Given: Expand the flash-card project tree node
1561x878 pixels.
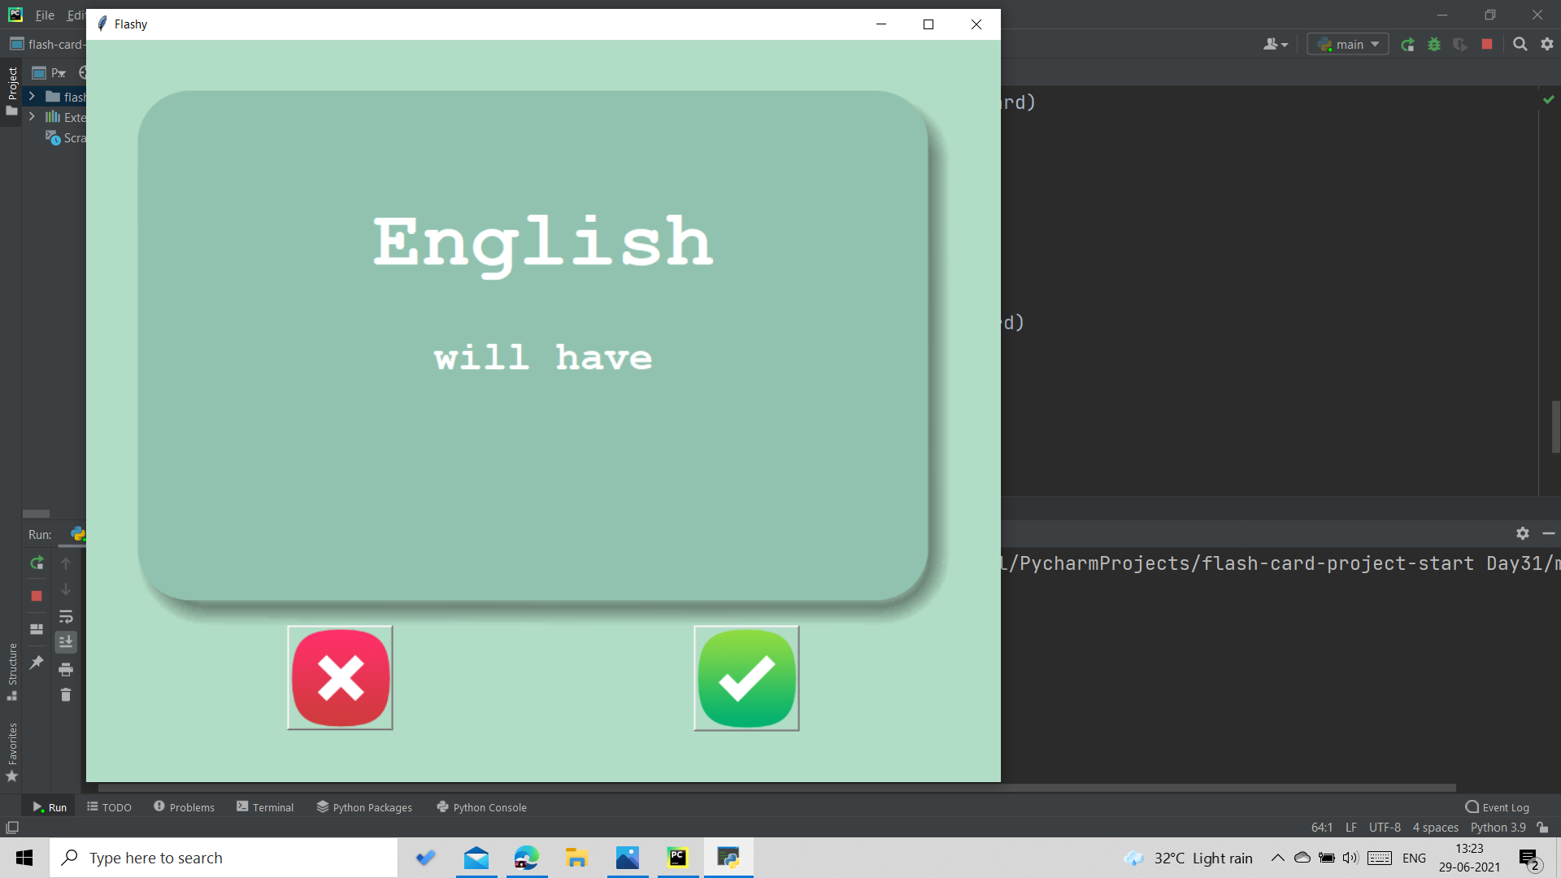Looking at the screenshot, I should click(x=31, y=96).
